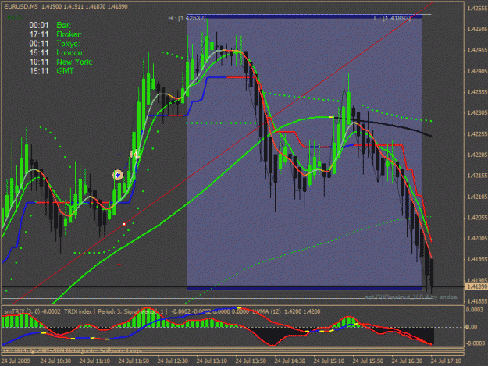Click the 10:11 New York time value
Viewport: 488px width, 366px height.
39,62
